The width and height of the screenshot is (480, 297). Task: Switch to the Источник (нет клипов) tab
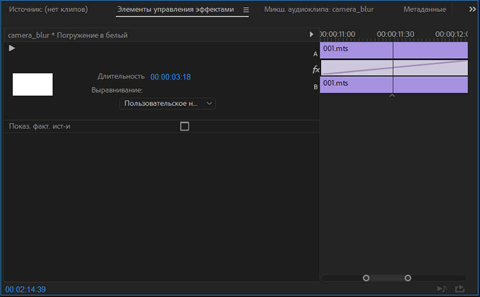click(x=49, y=10)
